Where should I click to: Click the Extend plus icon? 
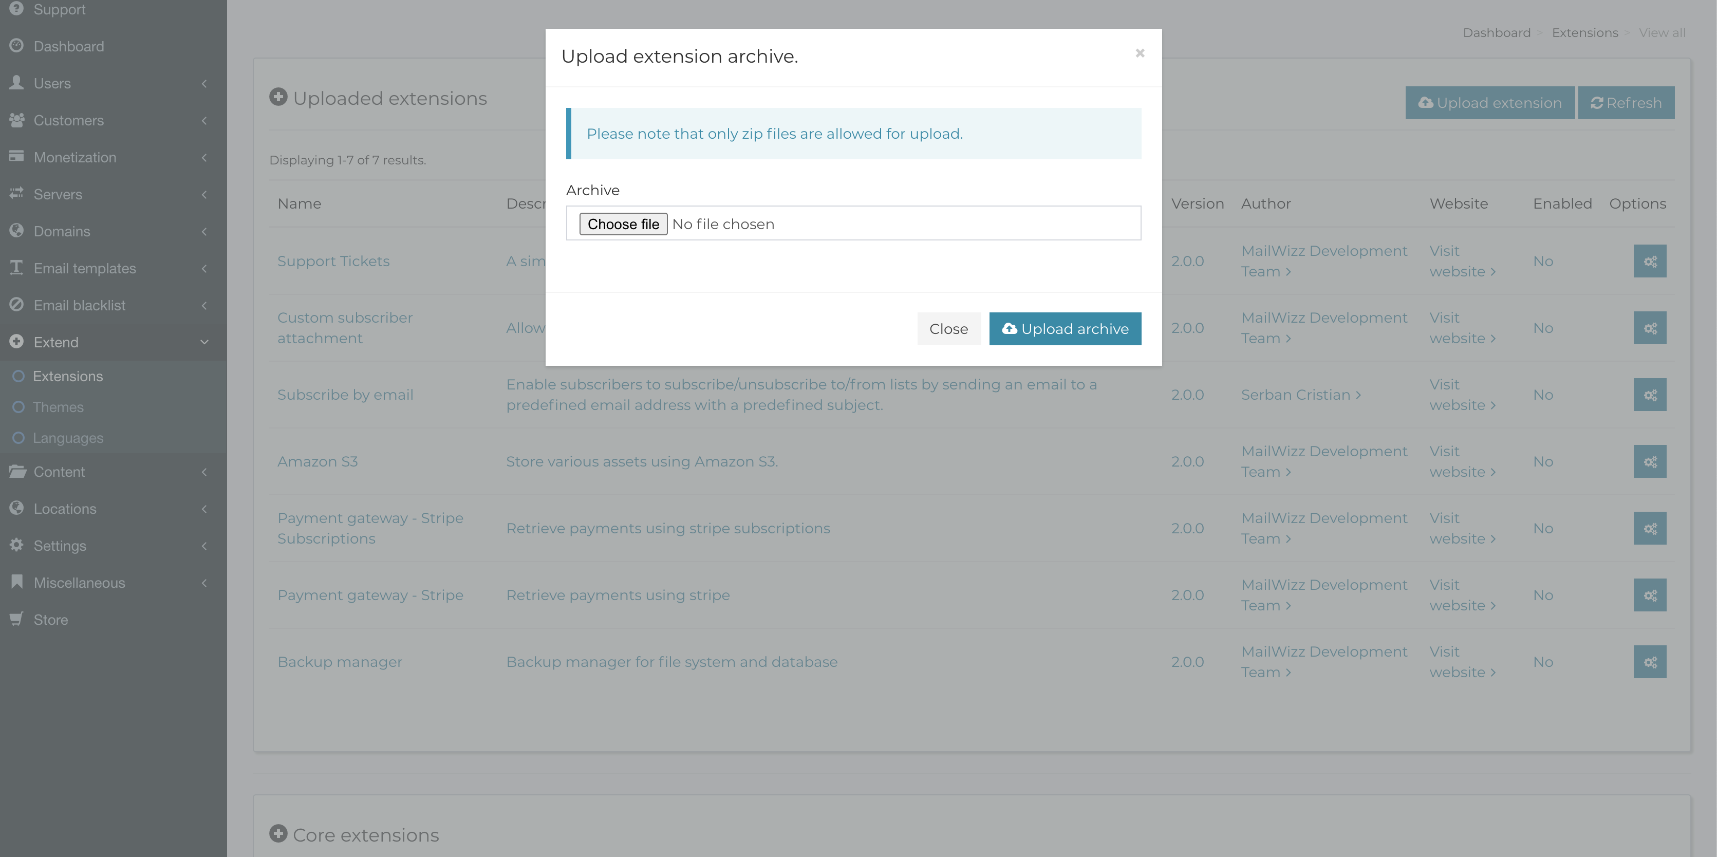pos(16,342)
